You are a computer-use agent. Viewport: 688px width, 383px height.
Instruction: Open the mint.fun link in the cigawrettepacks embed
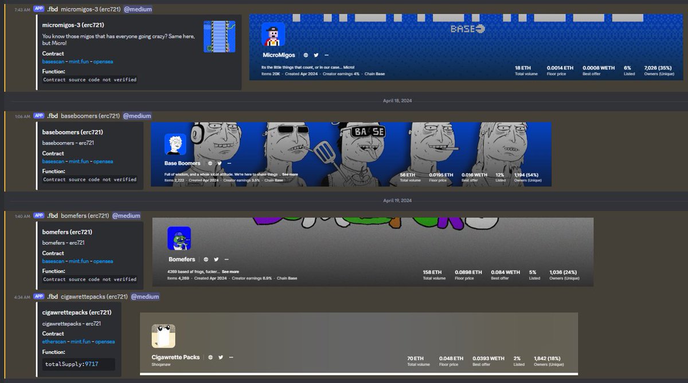(81, 342)
